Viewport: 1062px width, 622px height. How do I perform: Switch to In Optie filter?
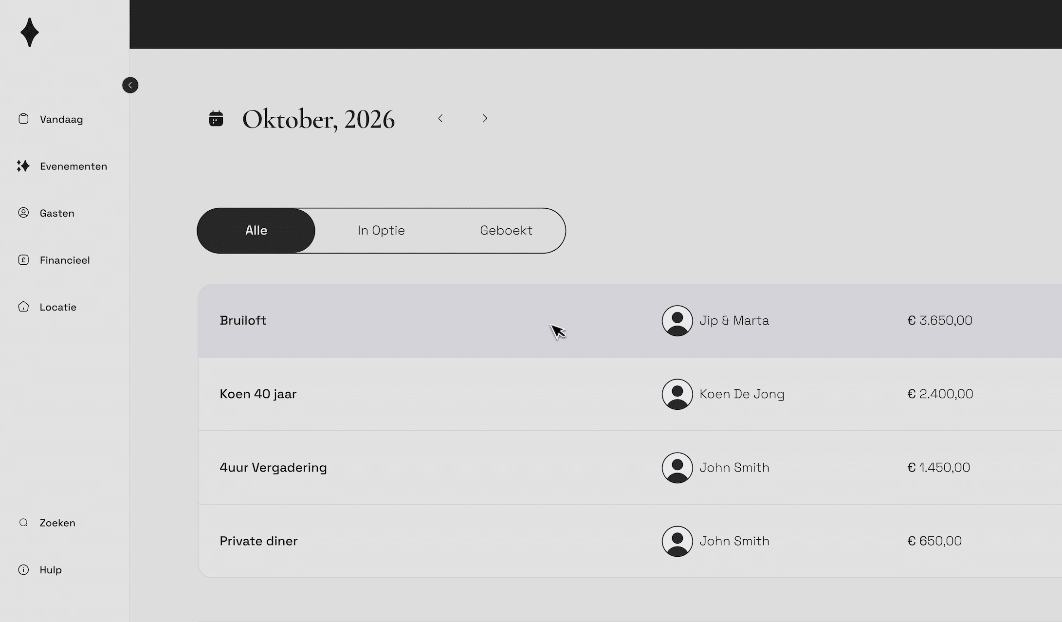pos(381,230)
